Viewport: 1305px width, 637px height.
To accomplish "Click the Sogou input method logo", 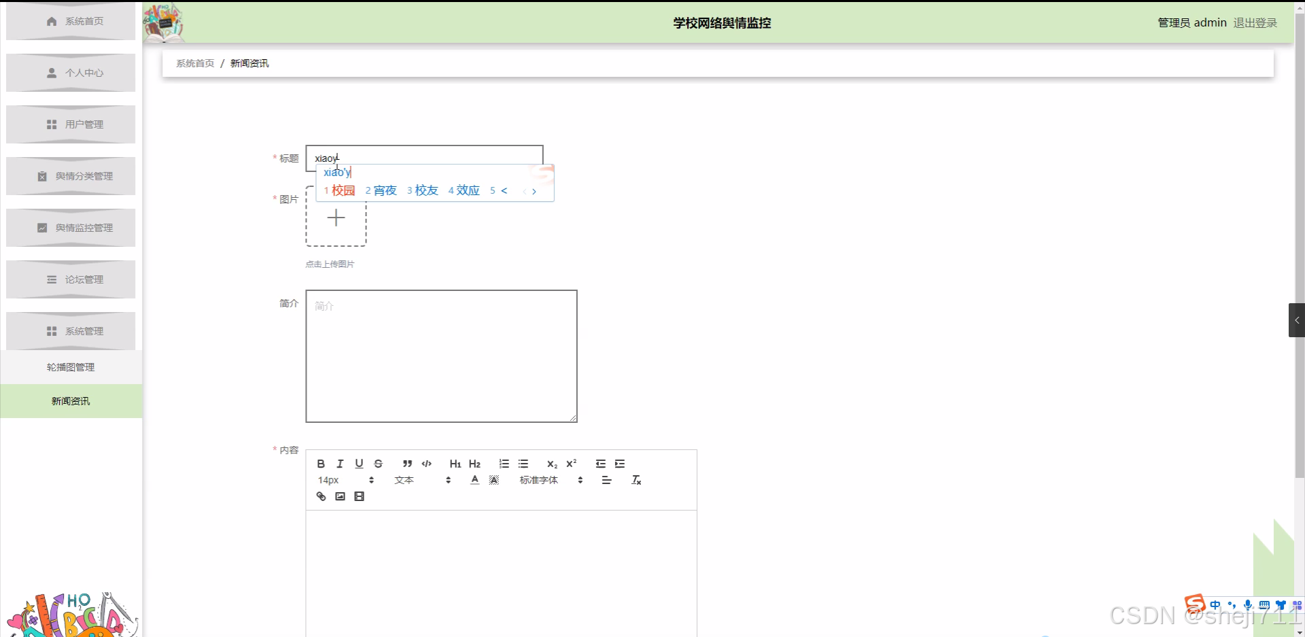I will [x=1195, y=604].
